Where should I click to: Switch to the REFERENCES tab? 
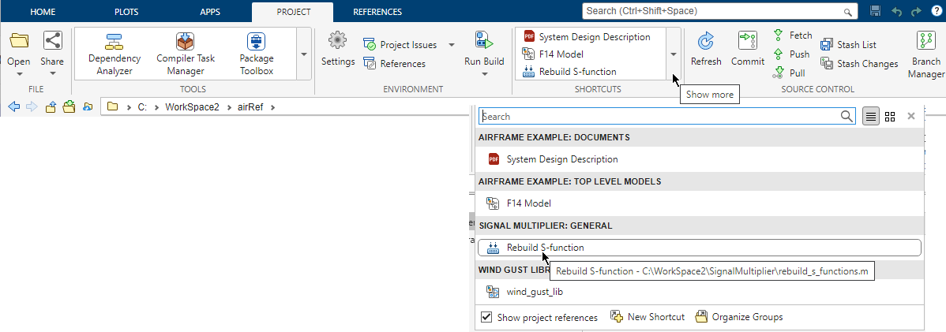point(377,12)
